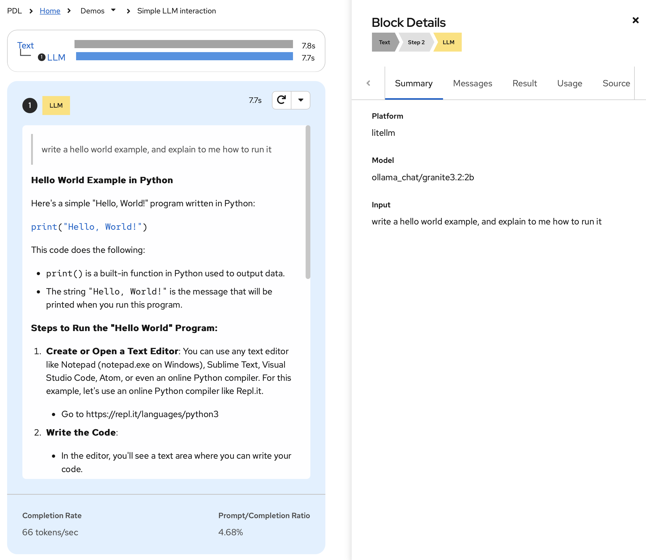Click the Prompt/Completion Ratio label
Viewport: 646px width, 560px height.
[x=264, y=516]
